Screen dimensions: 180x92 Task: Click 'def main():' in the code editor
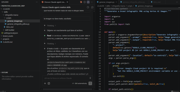[x=110, y=32]
